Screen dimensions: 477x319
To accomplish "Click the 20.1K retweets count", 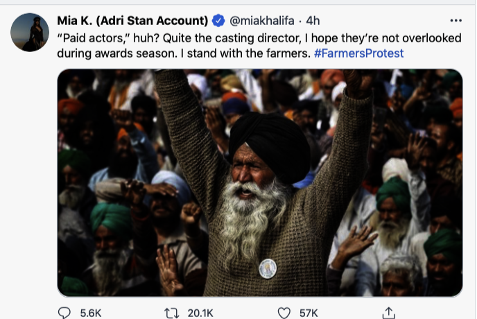I will 200,313.
